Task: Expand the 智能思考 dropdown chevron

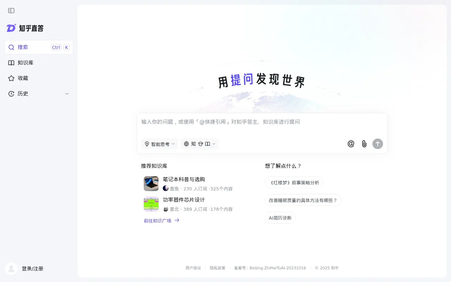Action: (x=172, y=144)
